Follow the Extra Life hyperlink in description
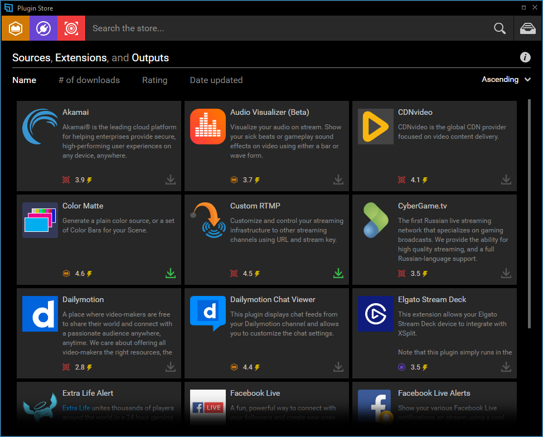The height and width of the screenshot is (437, 543). (x=76, y=408)
